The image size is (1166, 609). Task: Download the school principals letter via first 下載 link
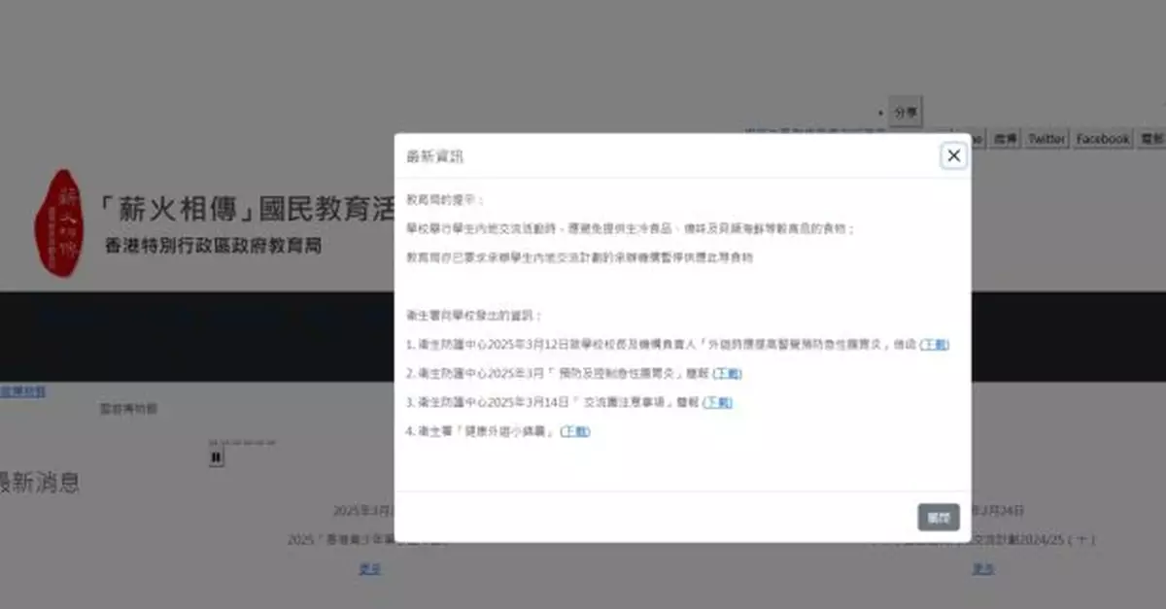tap(934, 344)
